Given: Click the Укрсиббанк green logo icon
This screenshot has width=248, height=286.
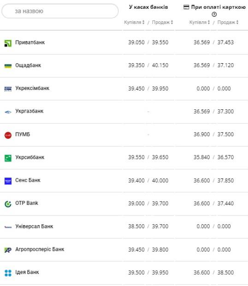Looking at the screenshot, I should (x=8, y=158).
